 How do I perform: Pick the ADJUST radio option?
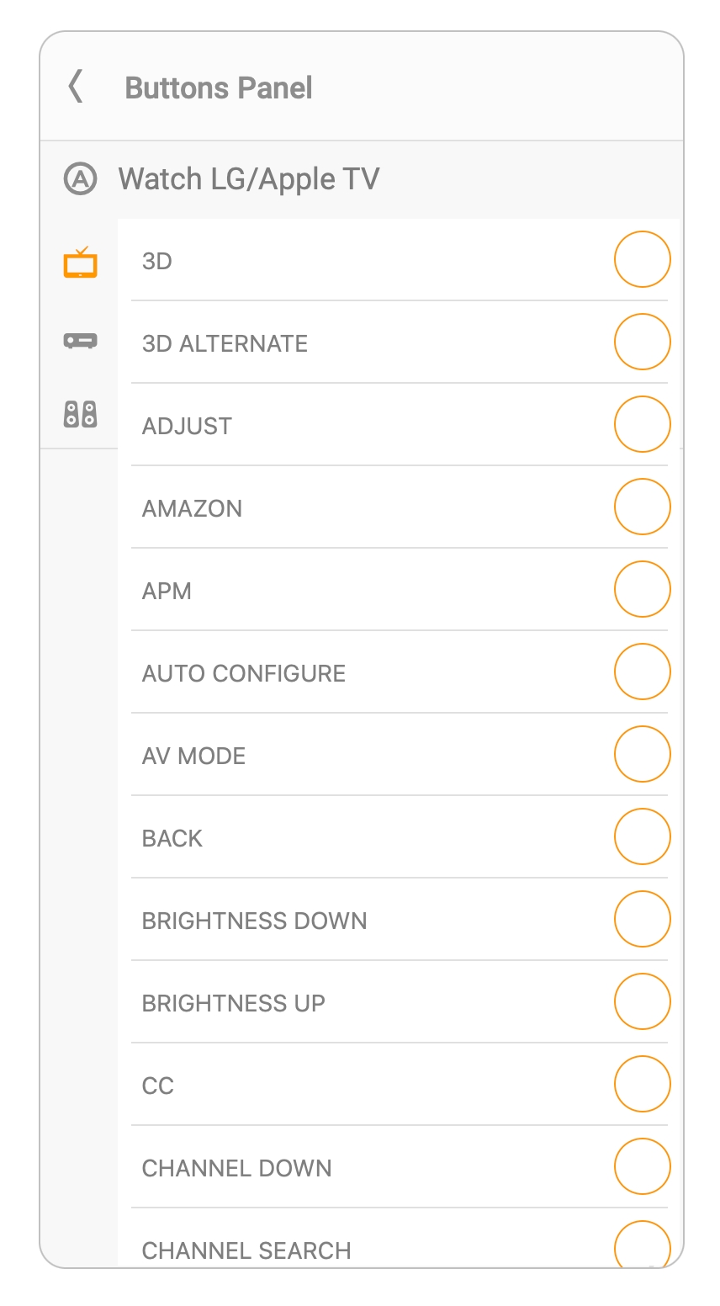click(642, 424)
